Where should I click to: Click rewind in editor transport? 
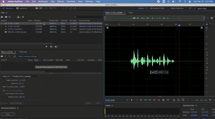click(x=145, y=100)
